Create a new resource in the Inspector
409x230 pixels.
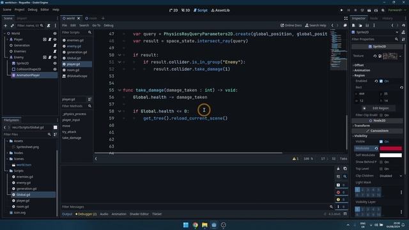pyautogui.click(x=353, y=26)
